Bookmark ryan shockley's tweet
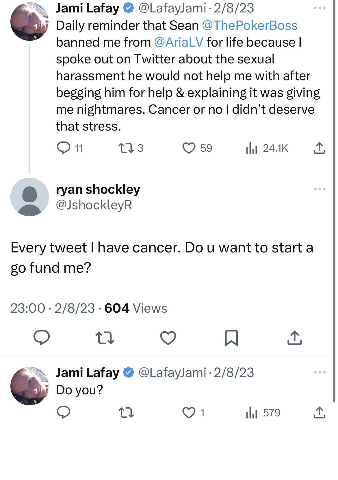Viewport: 338px width, 480px height. click(231, 338)
